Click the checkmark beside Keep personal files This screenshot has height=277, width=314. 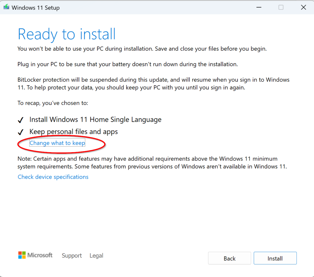21,132
